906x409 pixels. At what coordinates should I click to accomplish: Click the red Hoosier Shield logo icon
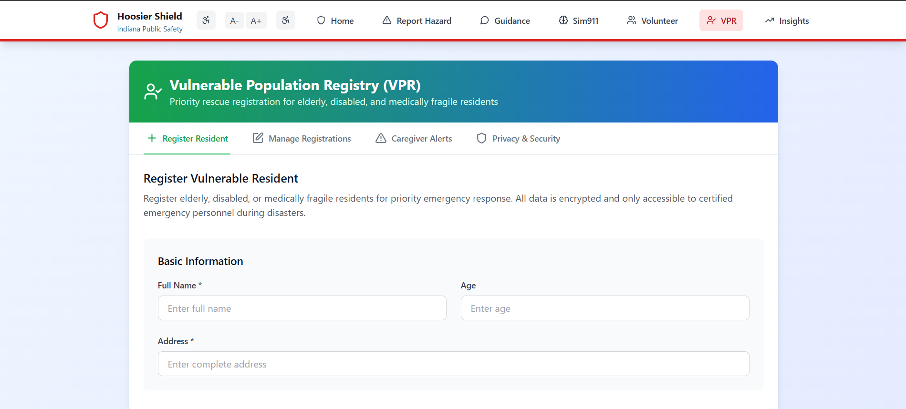tap(101, 20)
